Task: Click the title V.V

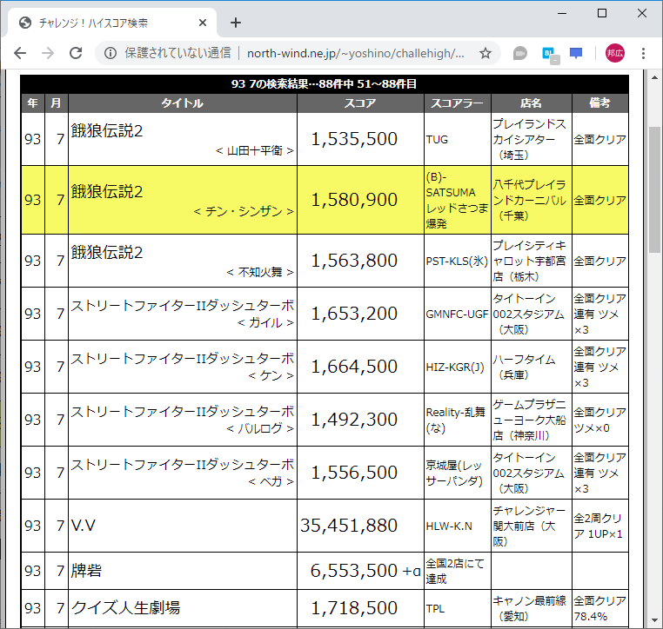Action: tap(84, 526)
